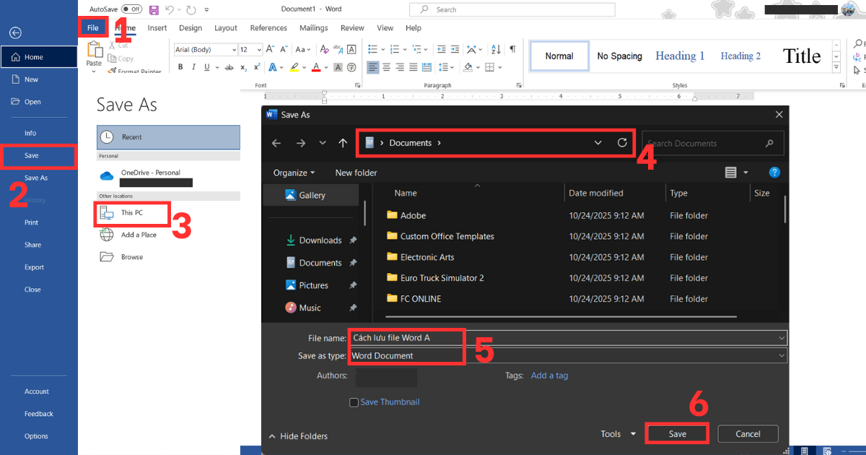
Task: Click the Save button in the dialog
Action: [677, 433]
